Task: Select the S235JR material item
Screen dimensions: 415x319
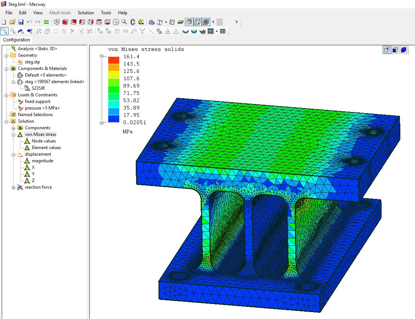Action: [39, 88]
